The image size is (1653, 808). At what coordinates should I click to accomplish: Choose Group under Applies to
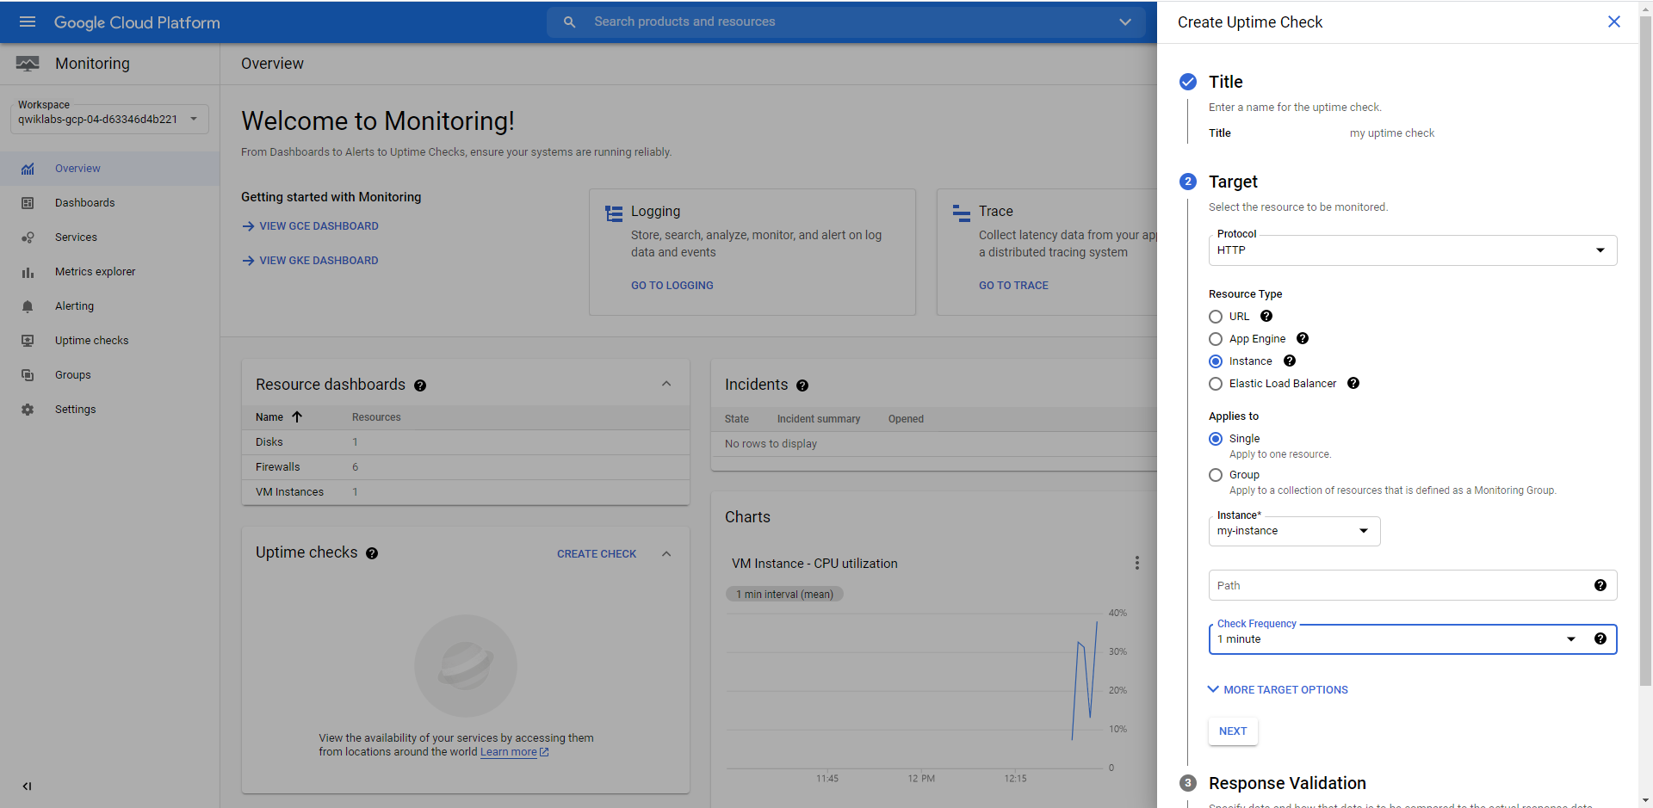pyautogui.click(x=1216, y=475)
